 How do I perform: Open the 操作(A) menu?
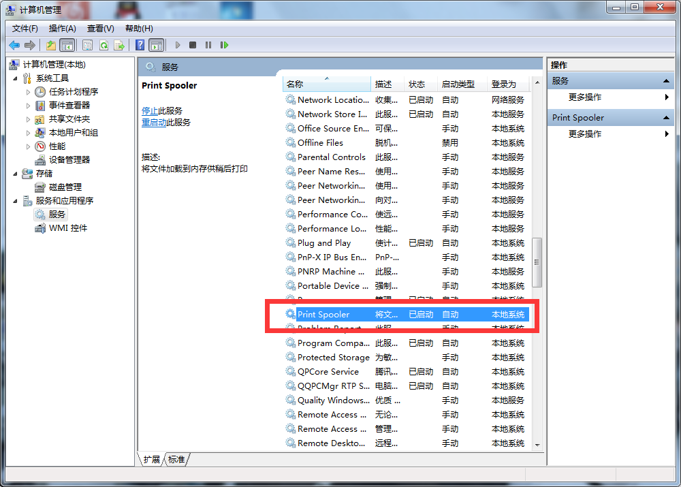(x=62, y=28)
